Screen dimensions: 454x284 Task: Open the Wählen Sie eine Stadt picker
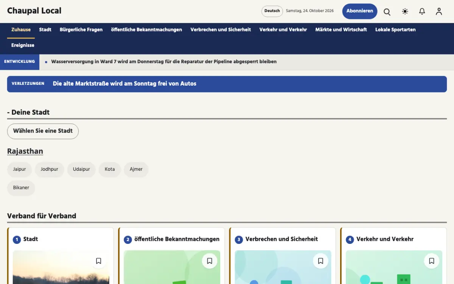[43, 131]
